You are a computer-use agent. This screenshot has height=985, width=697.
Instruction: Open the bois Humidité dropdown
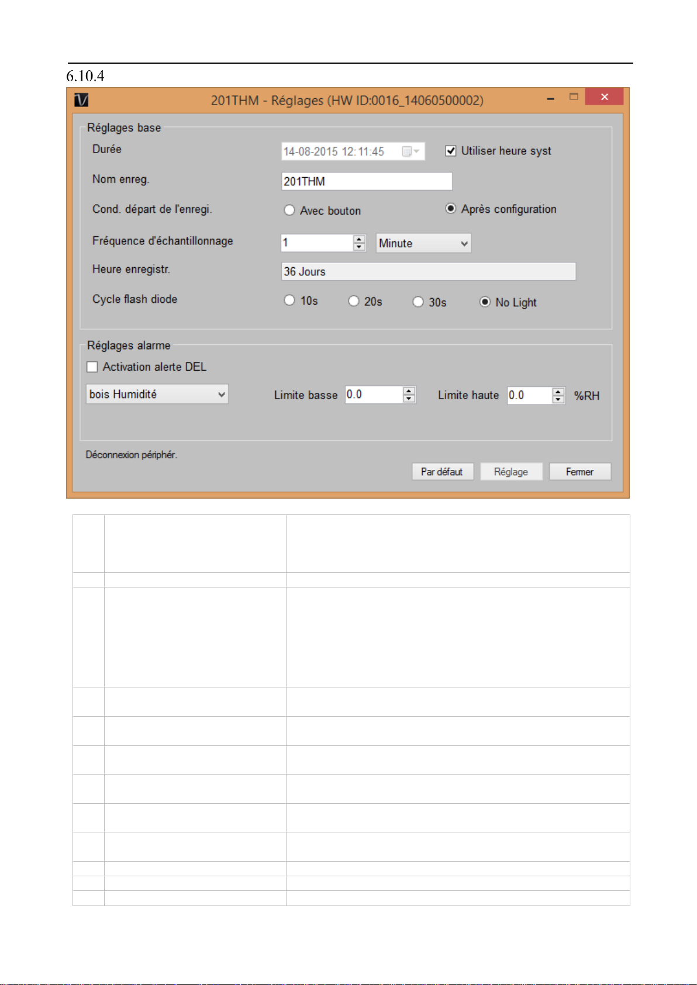pos(157,394)
